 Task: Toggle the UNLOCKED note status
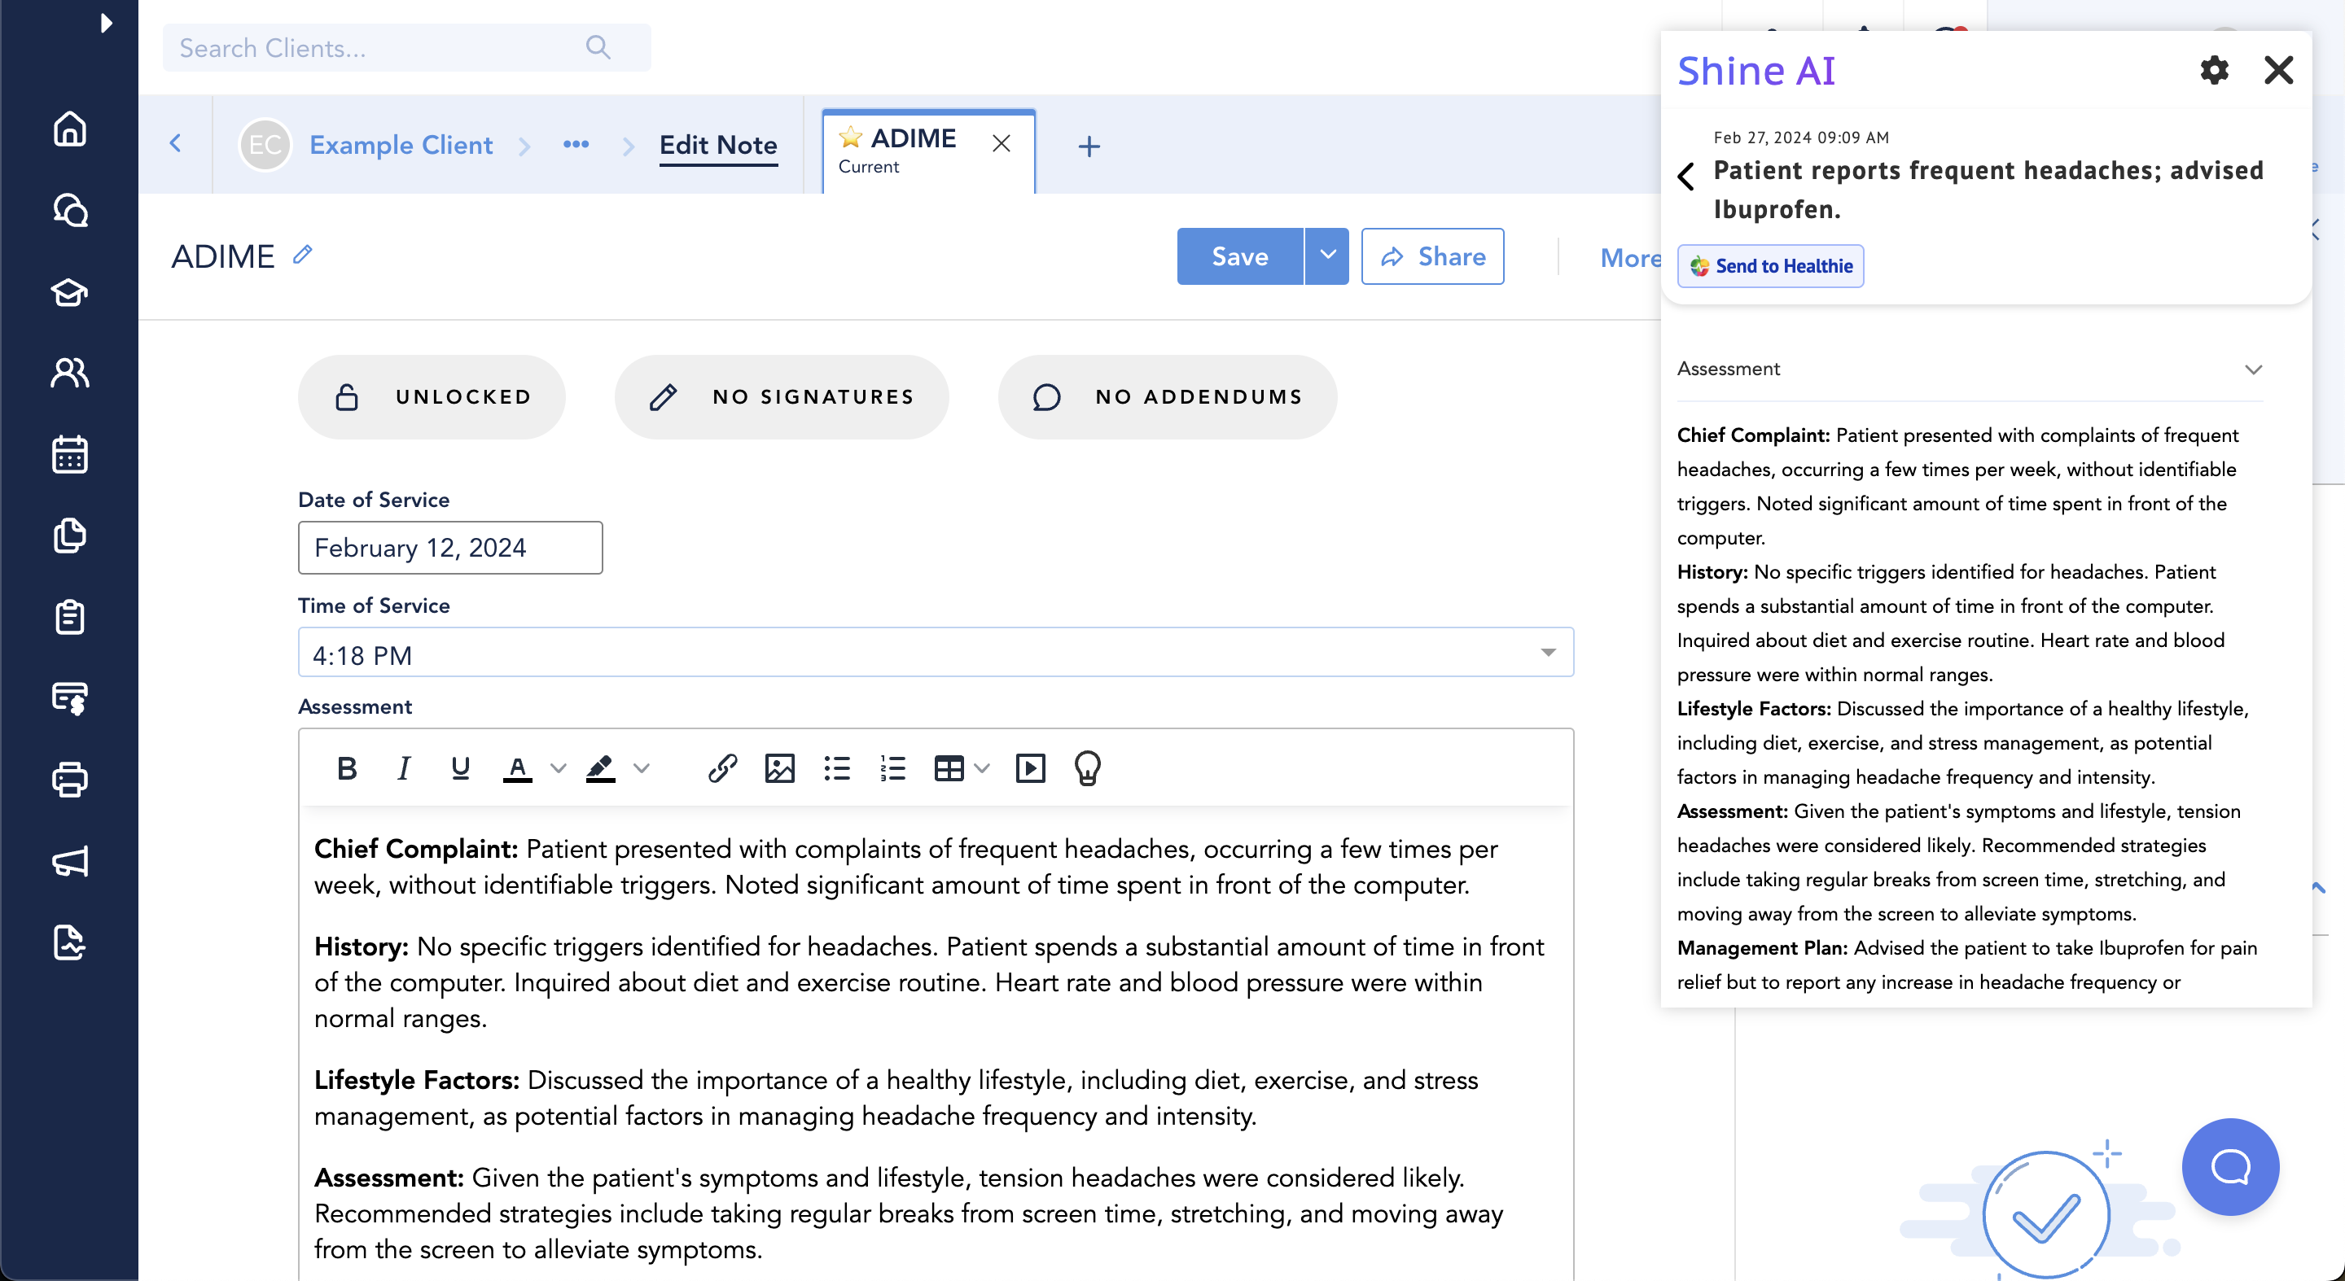click(x=432, y=396)
